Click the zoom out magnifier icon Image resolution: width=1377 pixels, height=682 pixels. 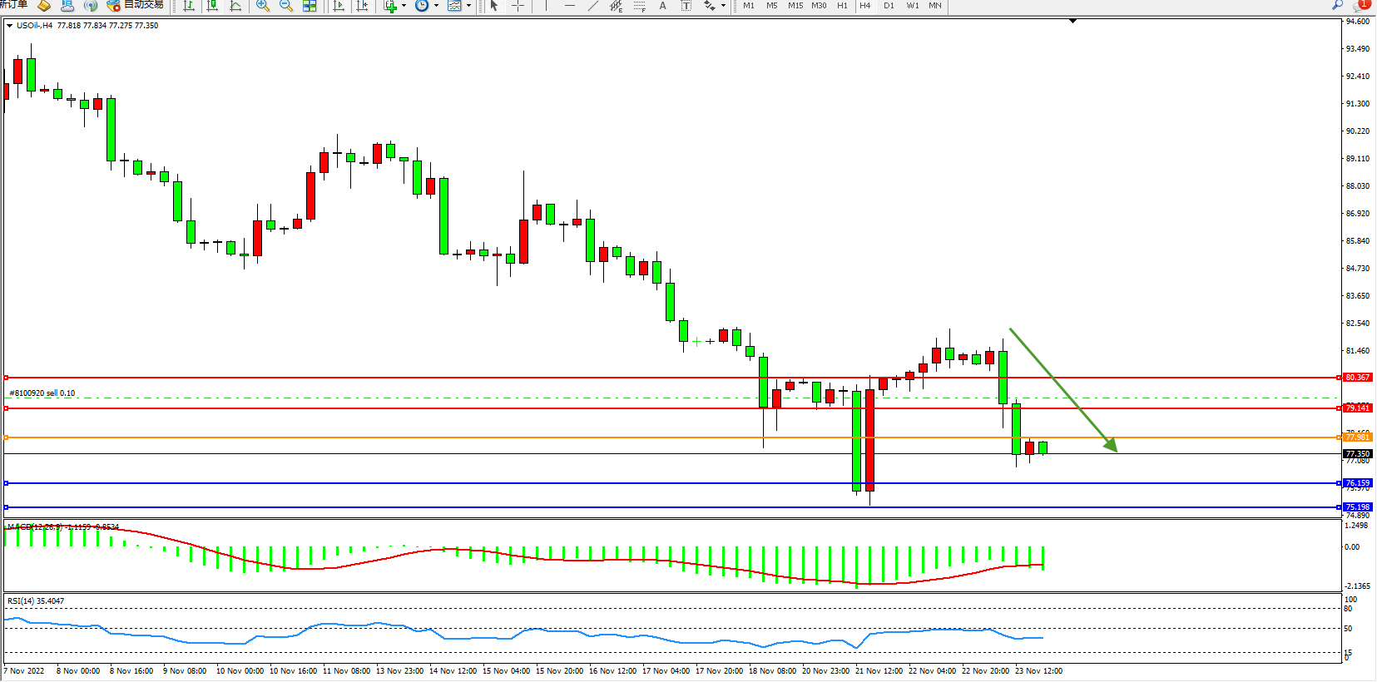point(286,6)
